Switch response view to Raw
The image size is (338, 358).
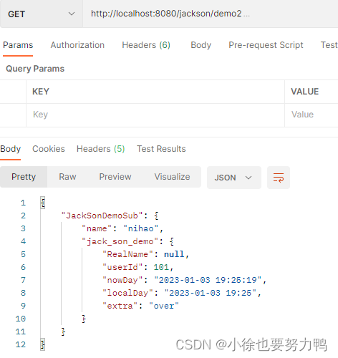click(x=67, y=177)
